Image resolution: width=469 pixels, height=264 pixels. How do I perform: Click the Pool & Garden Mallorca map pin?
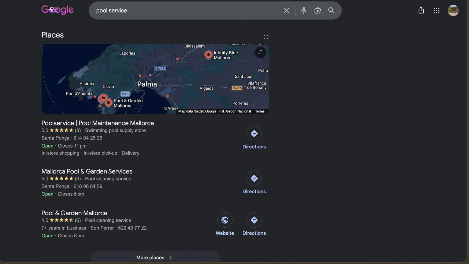108,103
